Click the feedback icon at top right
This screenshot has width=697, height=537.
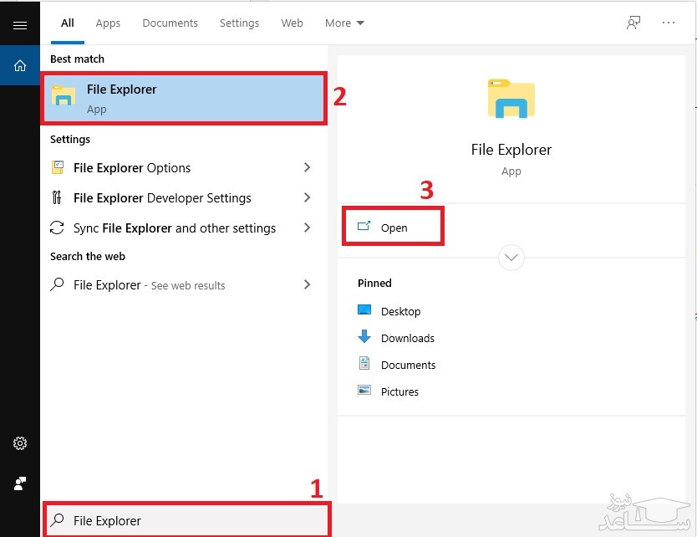(633, 23)
